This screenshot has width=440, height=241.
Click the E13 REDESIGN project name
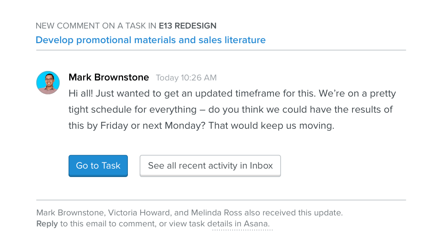[x=188, y=26]
